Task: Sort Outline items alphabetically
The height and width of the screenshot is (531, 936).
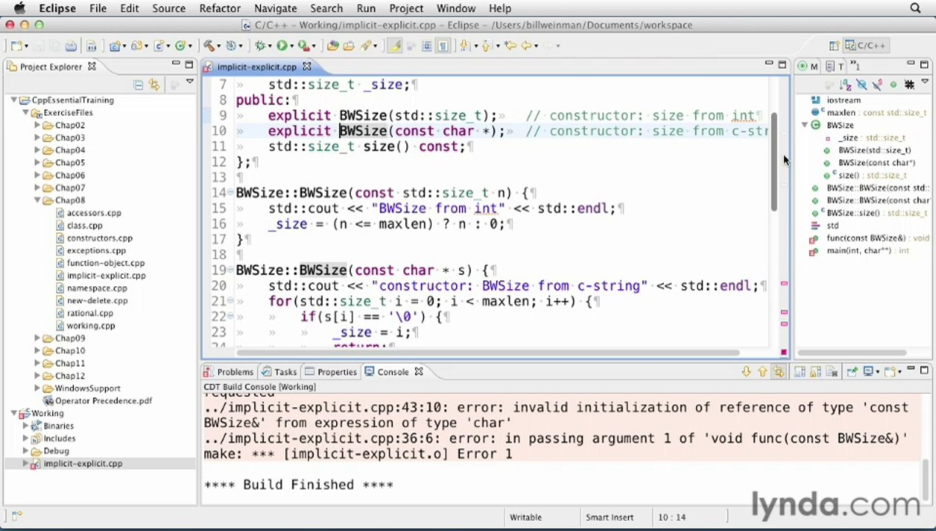Action: pyautogui.click(x=845, y=85)
